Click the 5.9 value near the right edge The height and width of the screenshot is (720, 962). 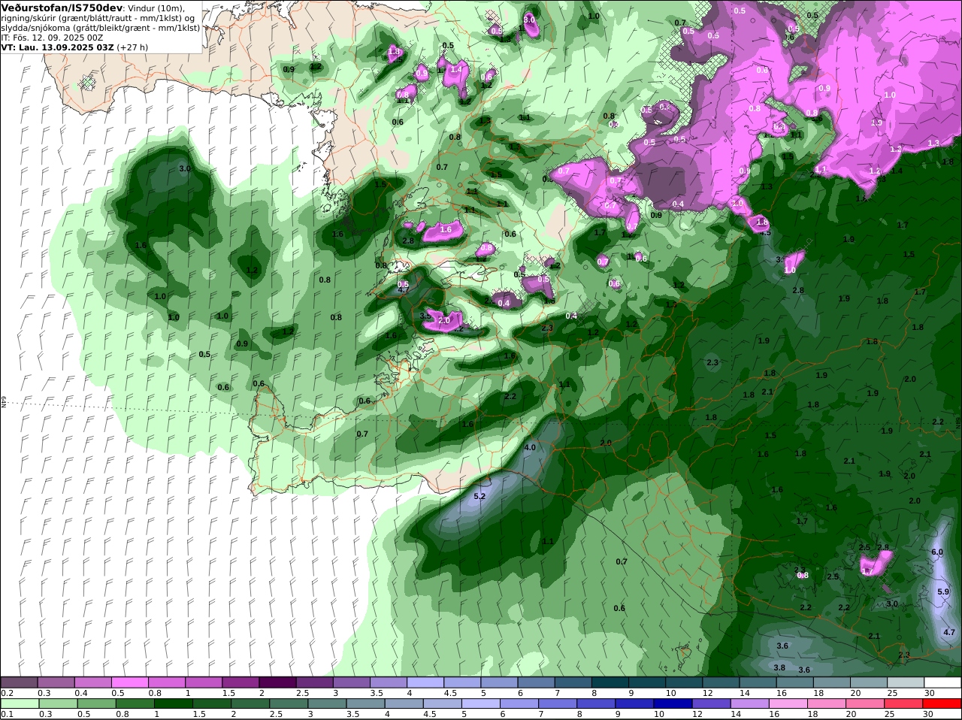click(x=943, y=591)
